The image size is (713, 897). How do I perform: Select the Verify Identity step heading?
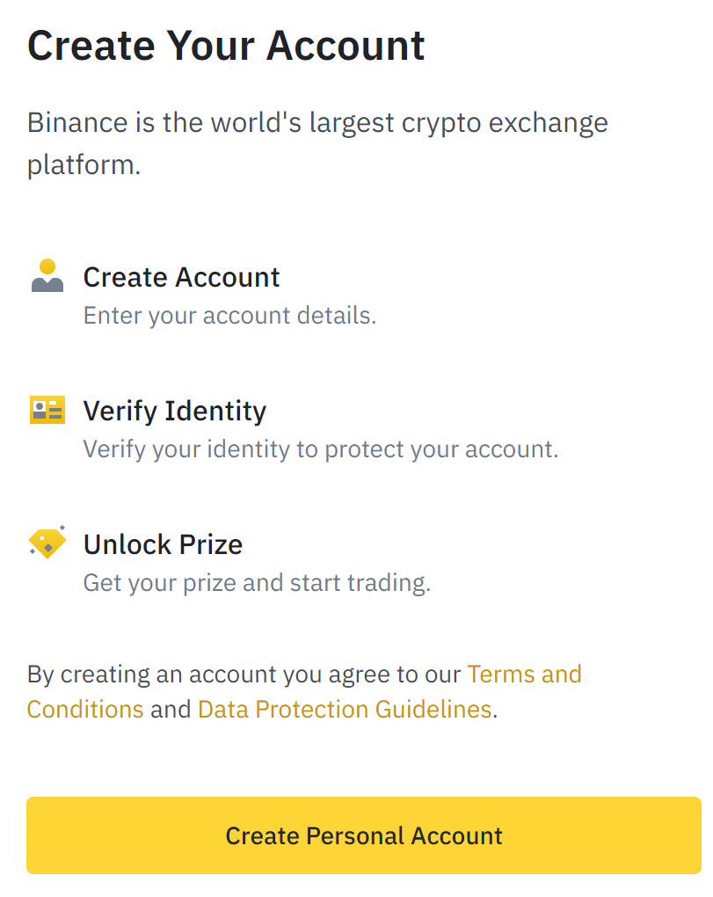coord(174,412)
